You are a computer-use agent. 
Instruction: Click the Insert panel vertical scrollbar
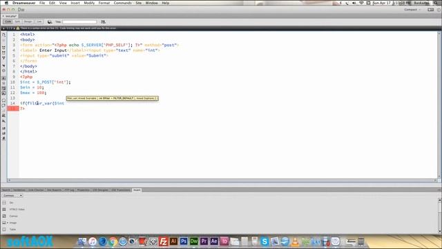(439, 215)
